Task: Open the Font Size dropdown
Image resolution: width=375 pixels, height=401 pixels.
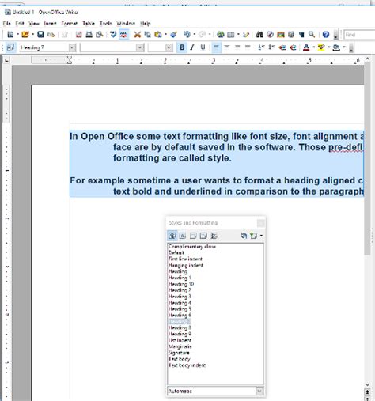Action: click(169, 47)
